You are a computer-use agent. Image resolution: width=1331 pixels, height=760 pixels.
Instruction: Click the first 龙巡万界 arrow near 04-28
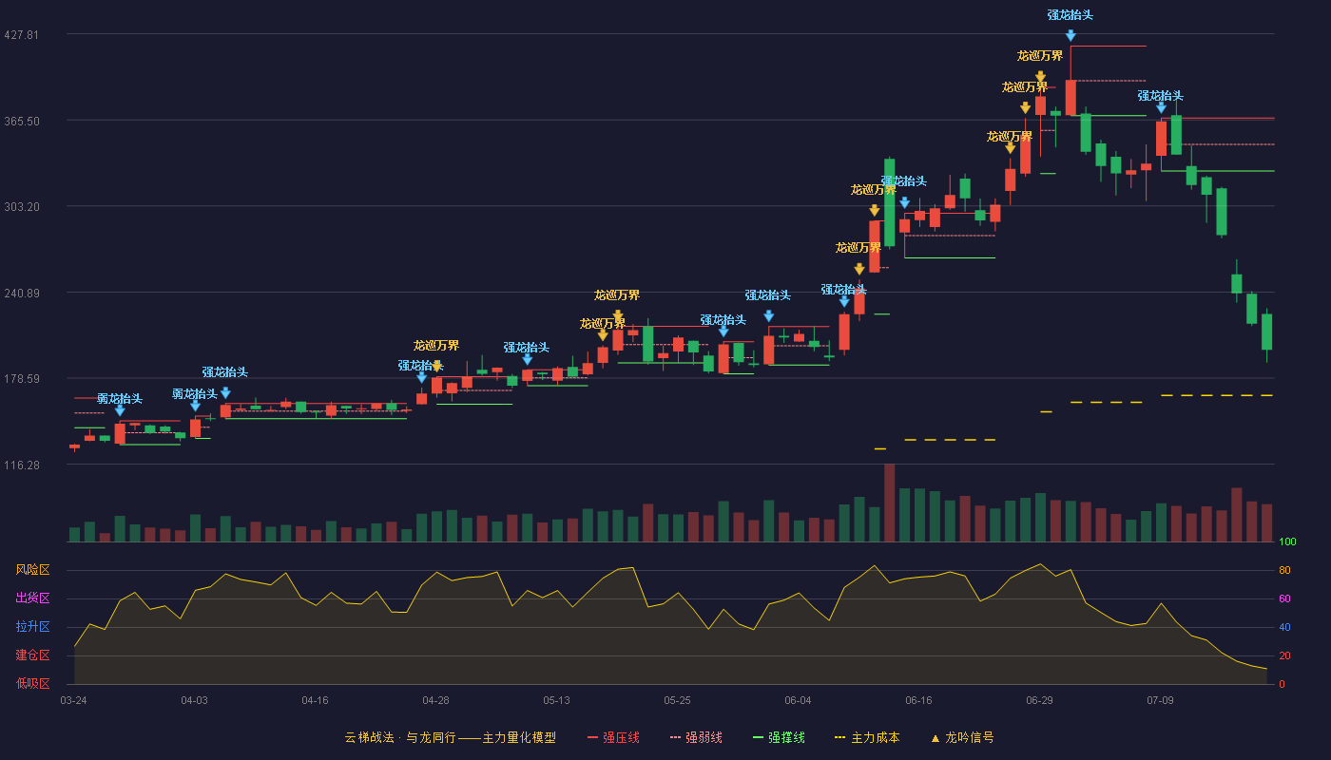click(436, 366)
